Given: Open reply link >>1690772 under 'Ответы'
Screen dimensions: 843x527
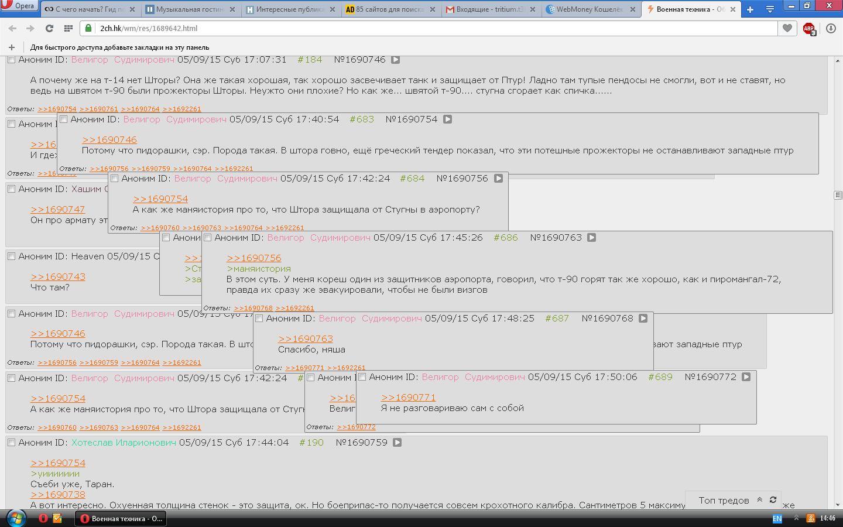Looking at the screenshot, I should (x=356, y=427).
